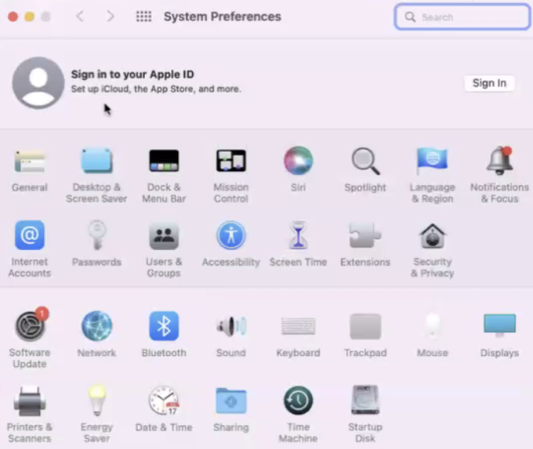
Task: Minimize window with the yellow button
Action: [29, 16]
